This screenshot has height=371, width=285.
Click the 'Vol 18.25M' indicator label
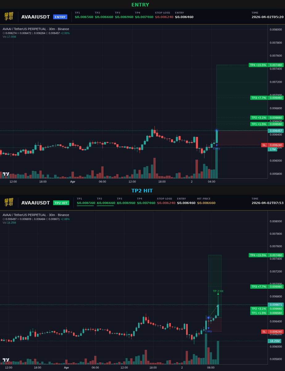[x=10, y=223]
